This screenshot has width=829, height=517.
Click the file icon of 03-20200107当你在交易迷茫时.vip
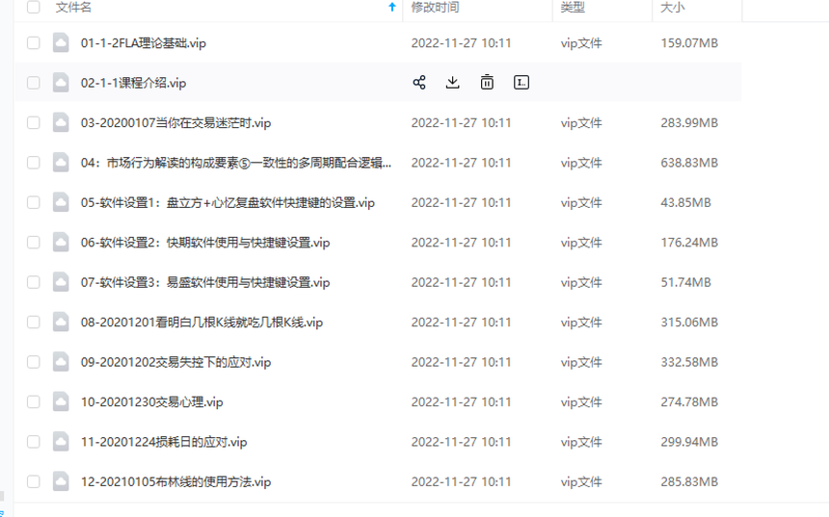(61, 122)
